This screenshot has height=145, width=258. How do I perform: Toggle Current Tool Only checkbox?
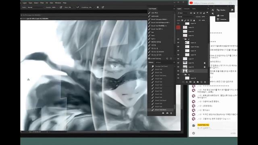(x=149, y=58)
